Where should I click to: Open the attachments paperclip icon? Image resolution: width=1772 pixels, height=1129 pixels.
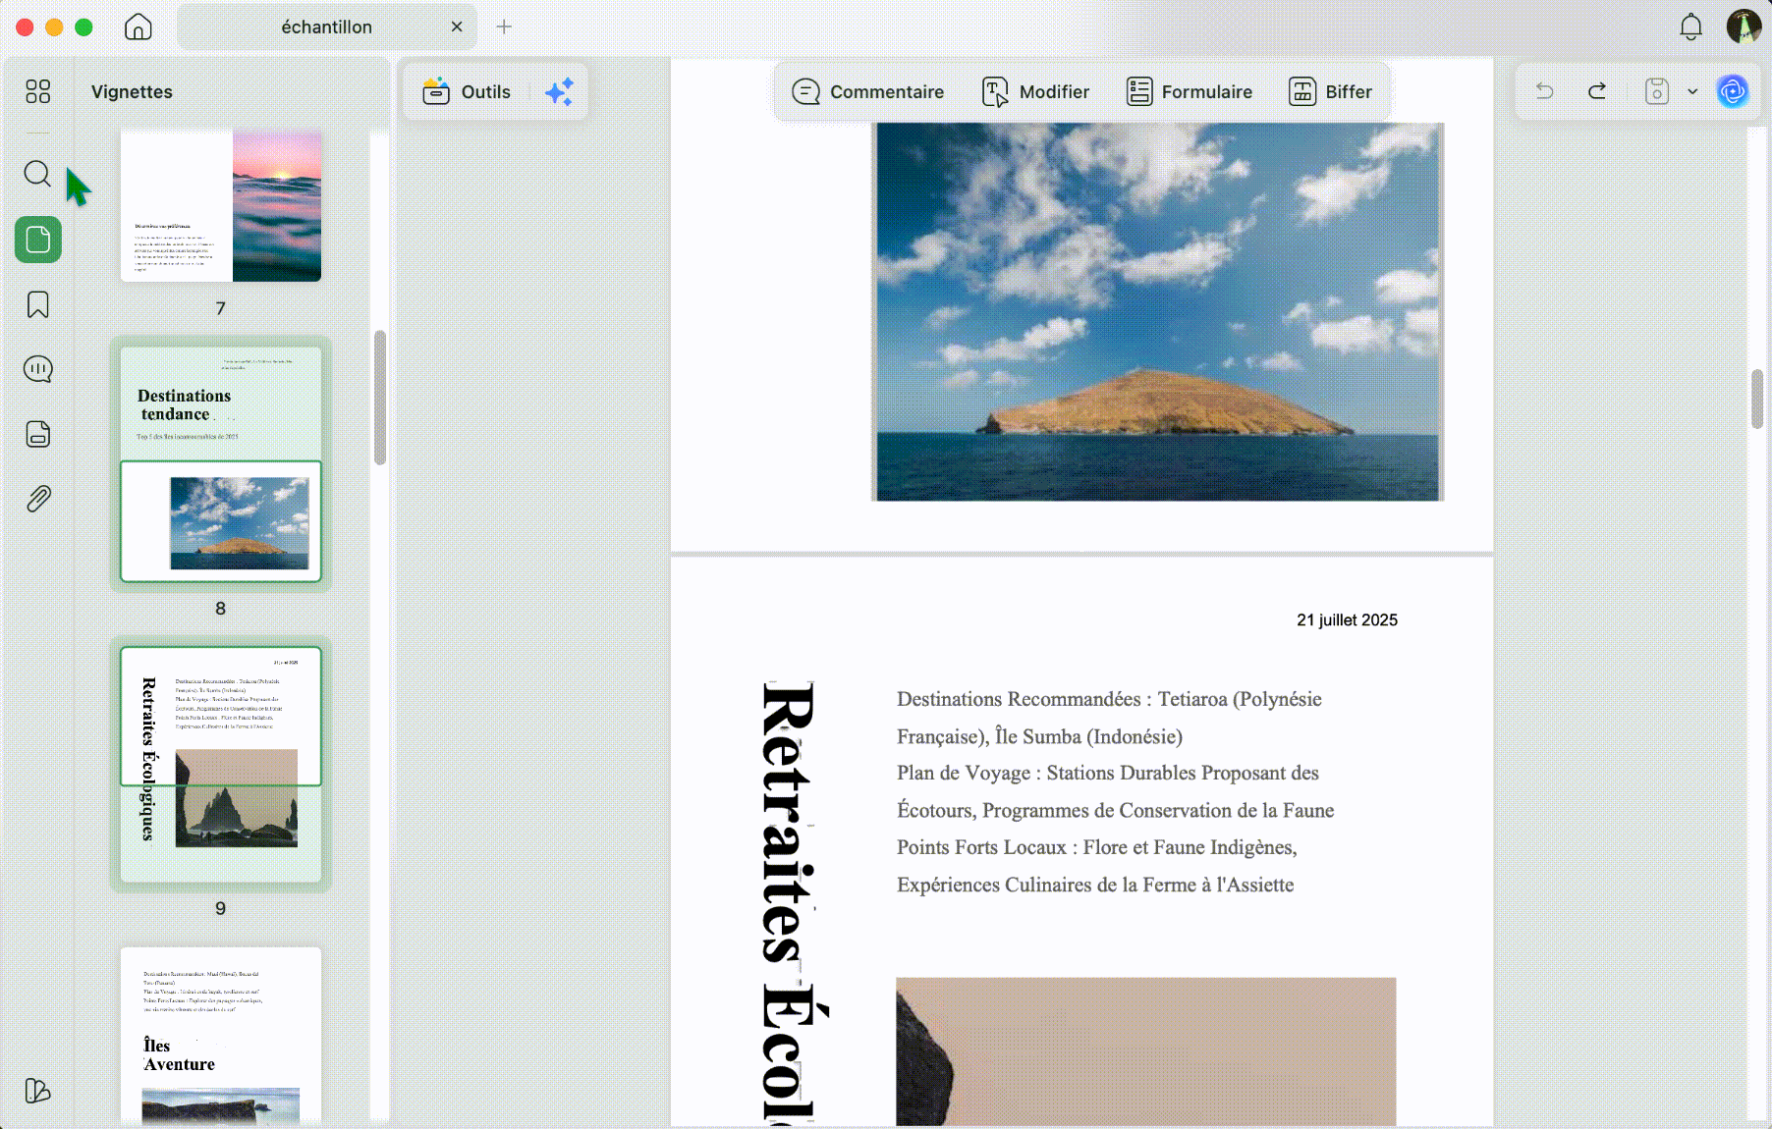pos(38,499)
